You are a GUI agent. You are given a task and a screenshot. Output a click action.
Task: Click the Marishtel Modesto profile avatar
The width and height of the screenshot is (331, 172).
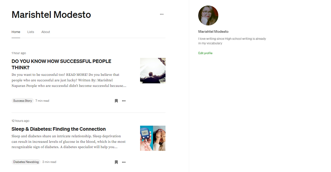coord(208,16)
